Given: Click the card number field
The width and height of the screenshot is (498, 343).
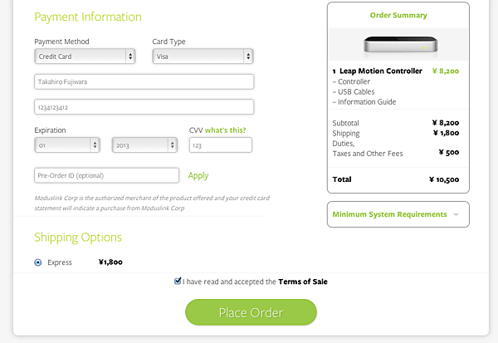Looking at the screenshot, I should (x=144, y=106).
